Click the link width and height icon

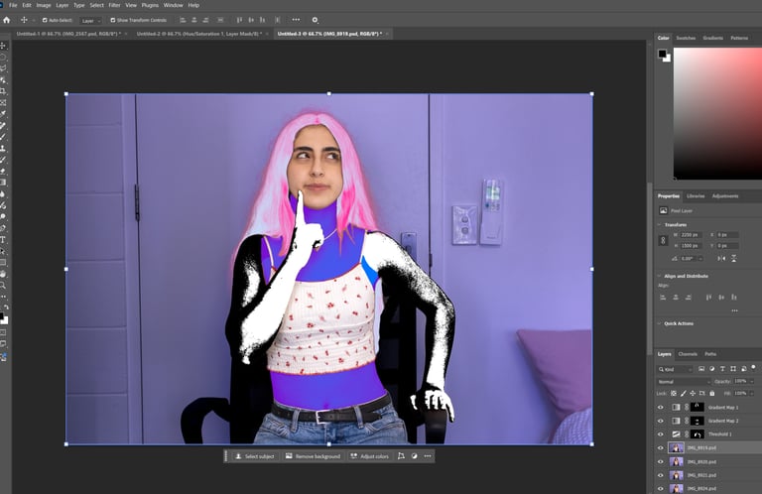[x=663, y=240]
